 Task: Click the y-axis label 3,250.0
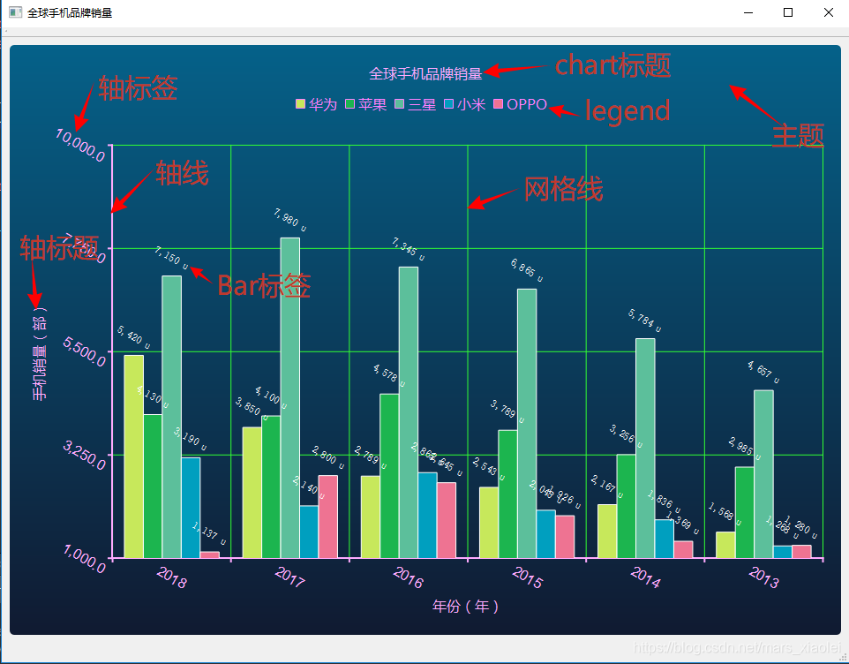point(85,455)
